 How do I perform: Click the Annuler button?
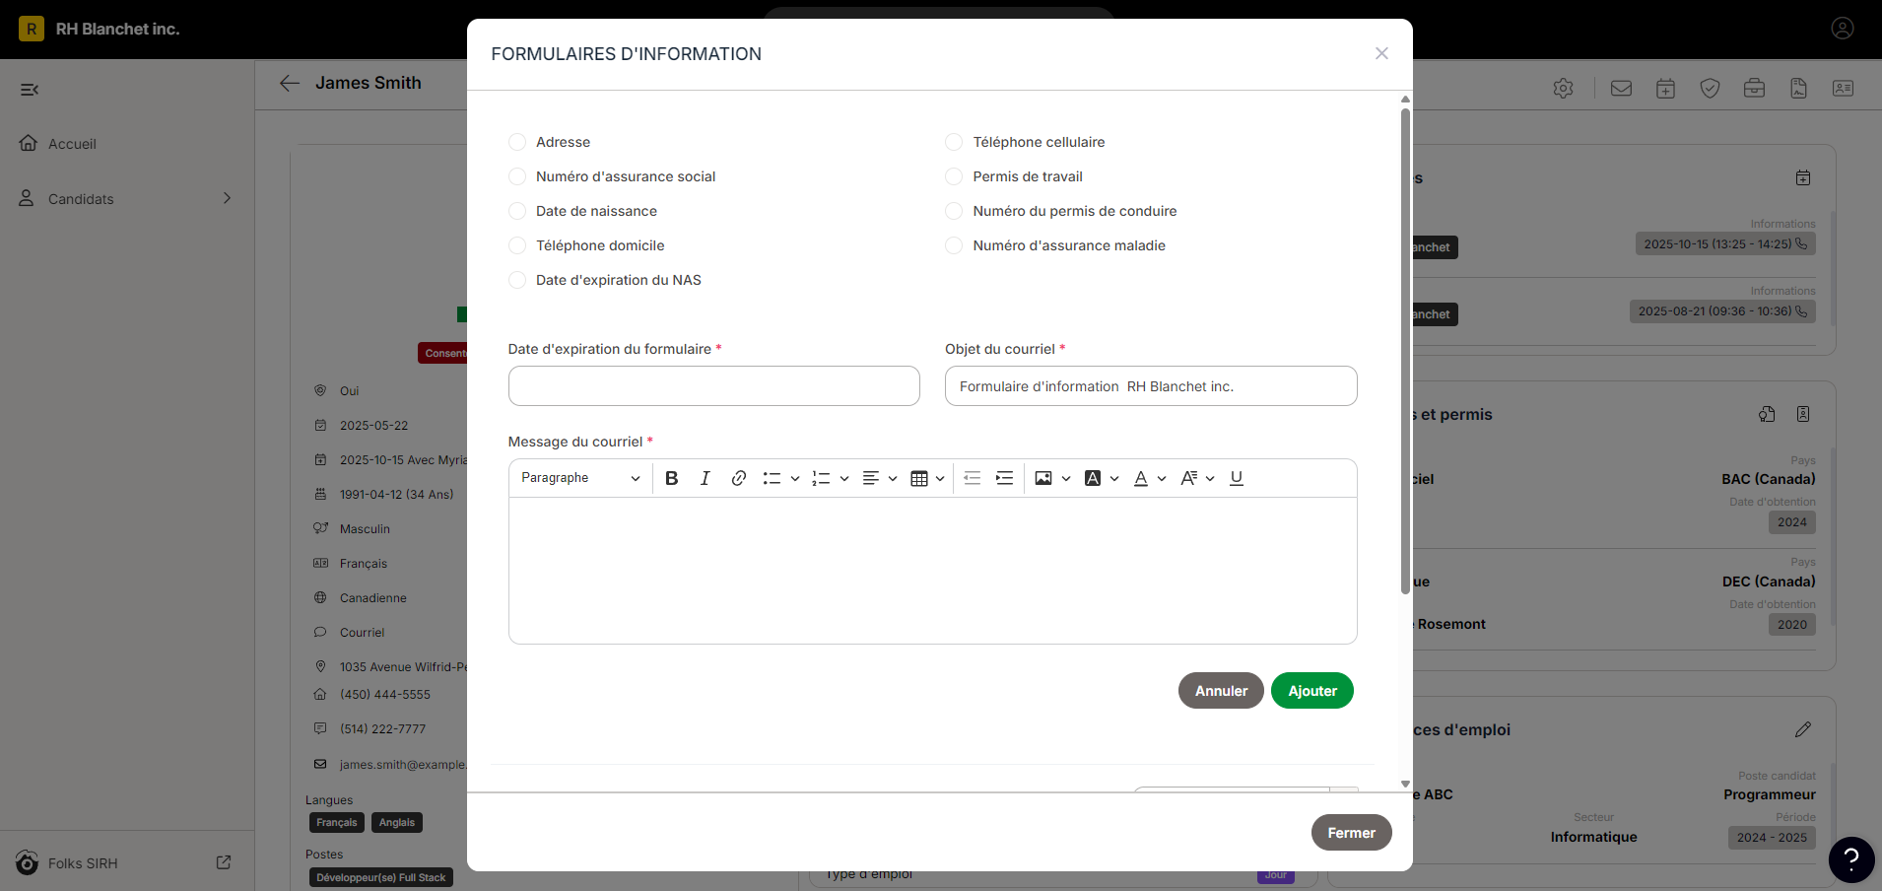tap(1221, 691)
